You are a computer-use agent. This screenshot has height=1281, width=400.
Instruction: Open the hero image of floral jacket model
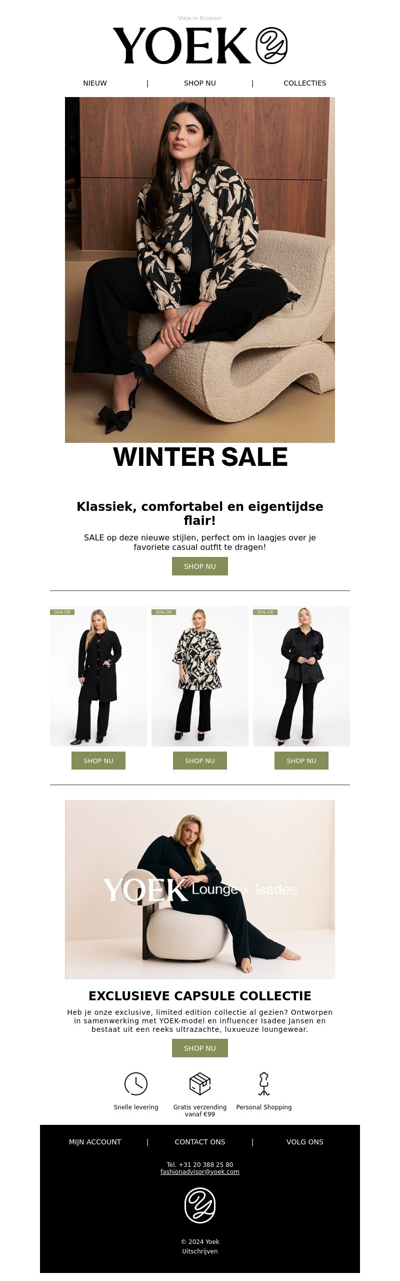200,270
